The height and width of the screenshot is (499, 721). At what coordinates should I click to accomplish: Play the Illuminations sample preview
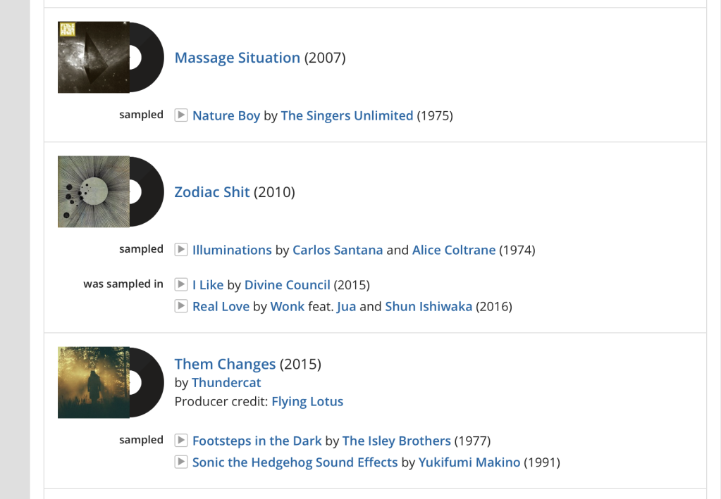tap(181, 249)
